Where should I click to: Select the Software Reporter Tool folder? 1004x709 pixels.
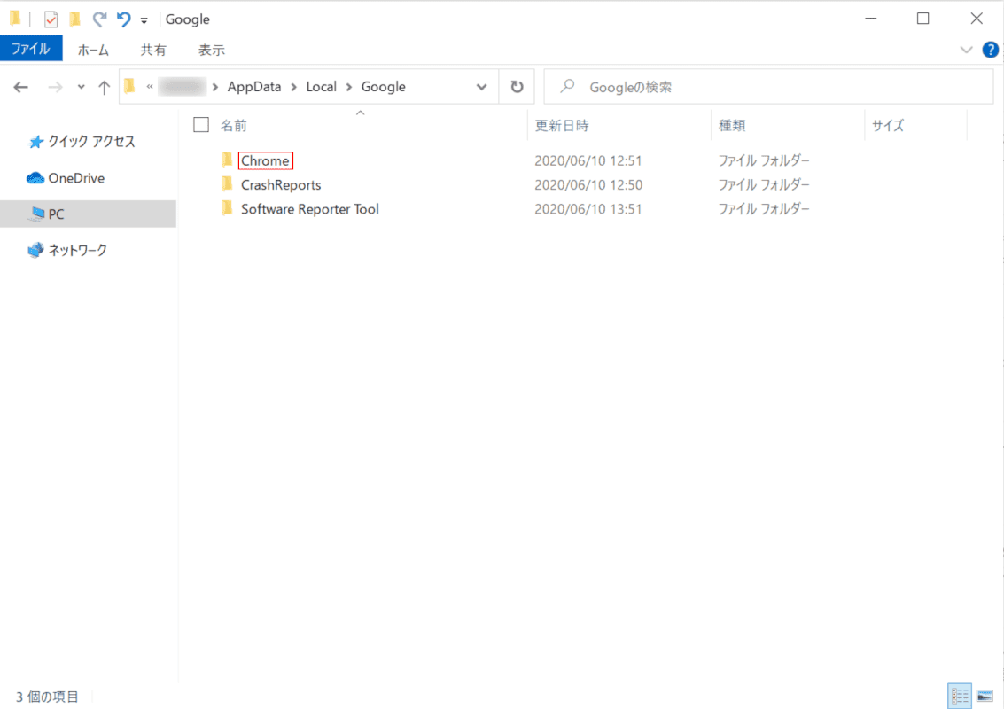[x=310, y=209]
